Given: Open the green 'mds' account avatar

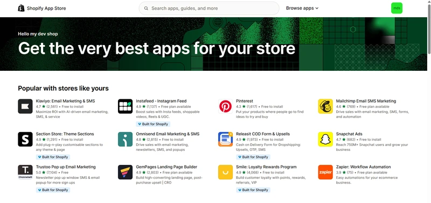Looking at the screenshot, I should [397, 8].
